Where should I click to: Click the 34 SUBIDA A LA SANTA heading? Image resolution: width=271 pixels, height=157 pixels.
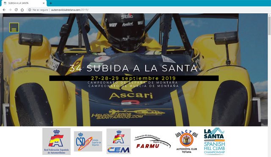coord(133,68)
